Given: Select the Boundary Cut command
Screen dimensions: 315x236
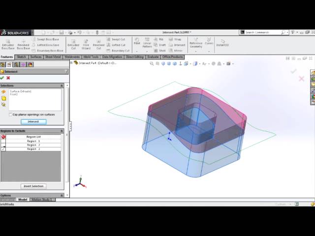Looking at the screenshot, I should click(x=118, y=51).
